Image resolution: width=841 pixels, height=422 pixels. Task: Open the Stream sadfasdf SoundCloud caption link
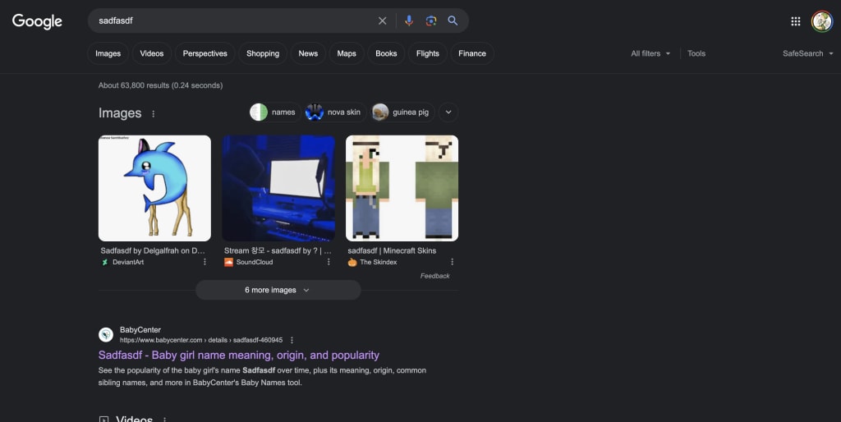click(278, 250)
